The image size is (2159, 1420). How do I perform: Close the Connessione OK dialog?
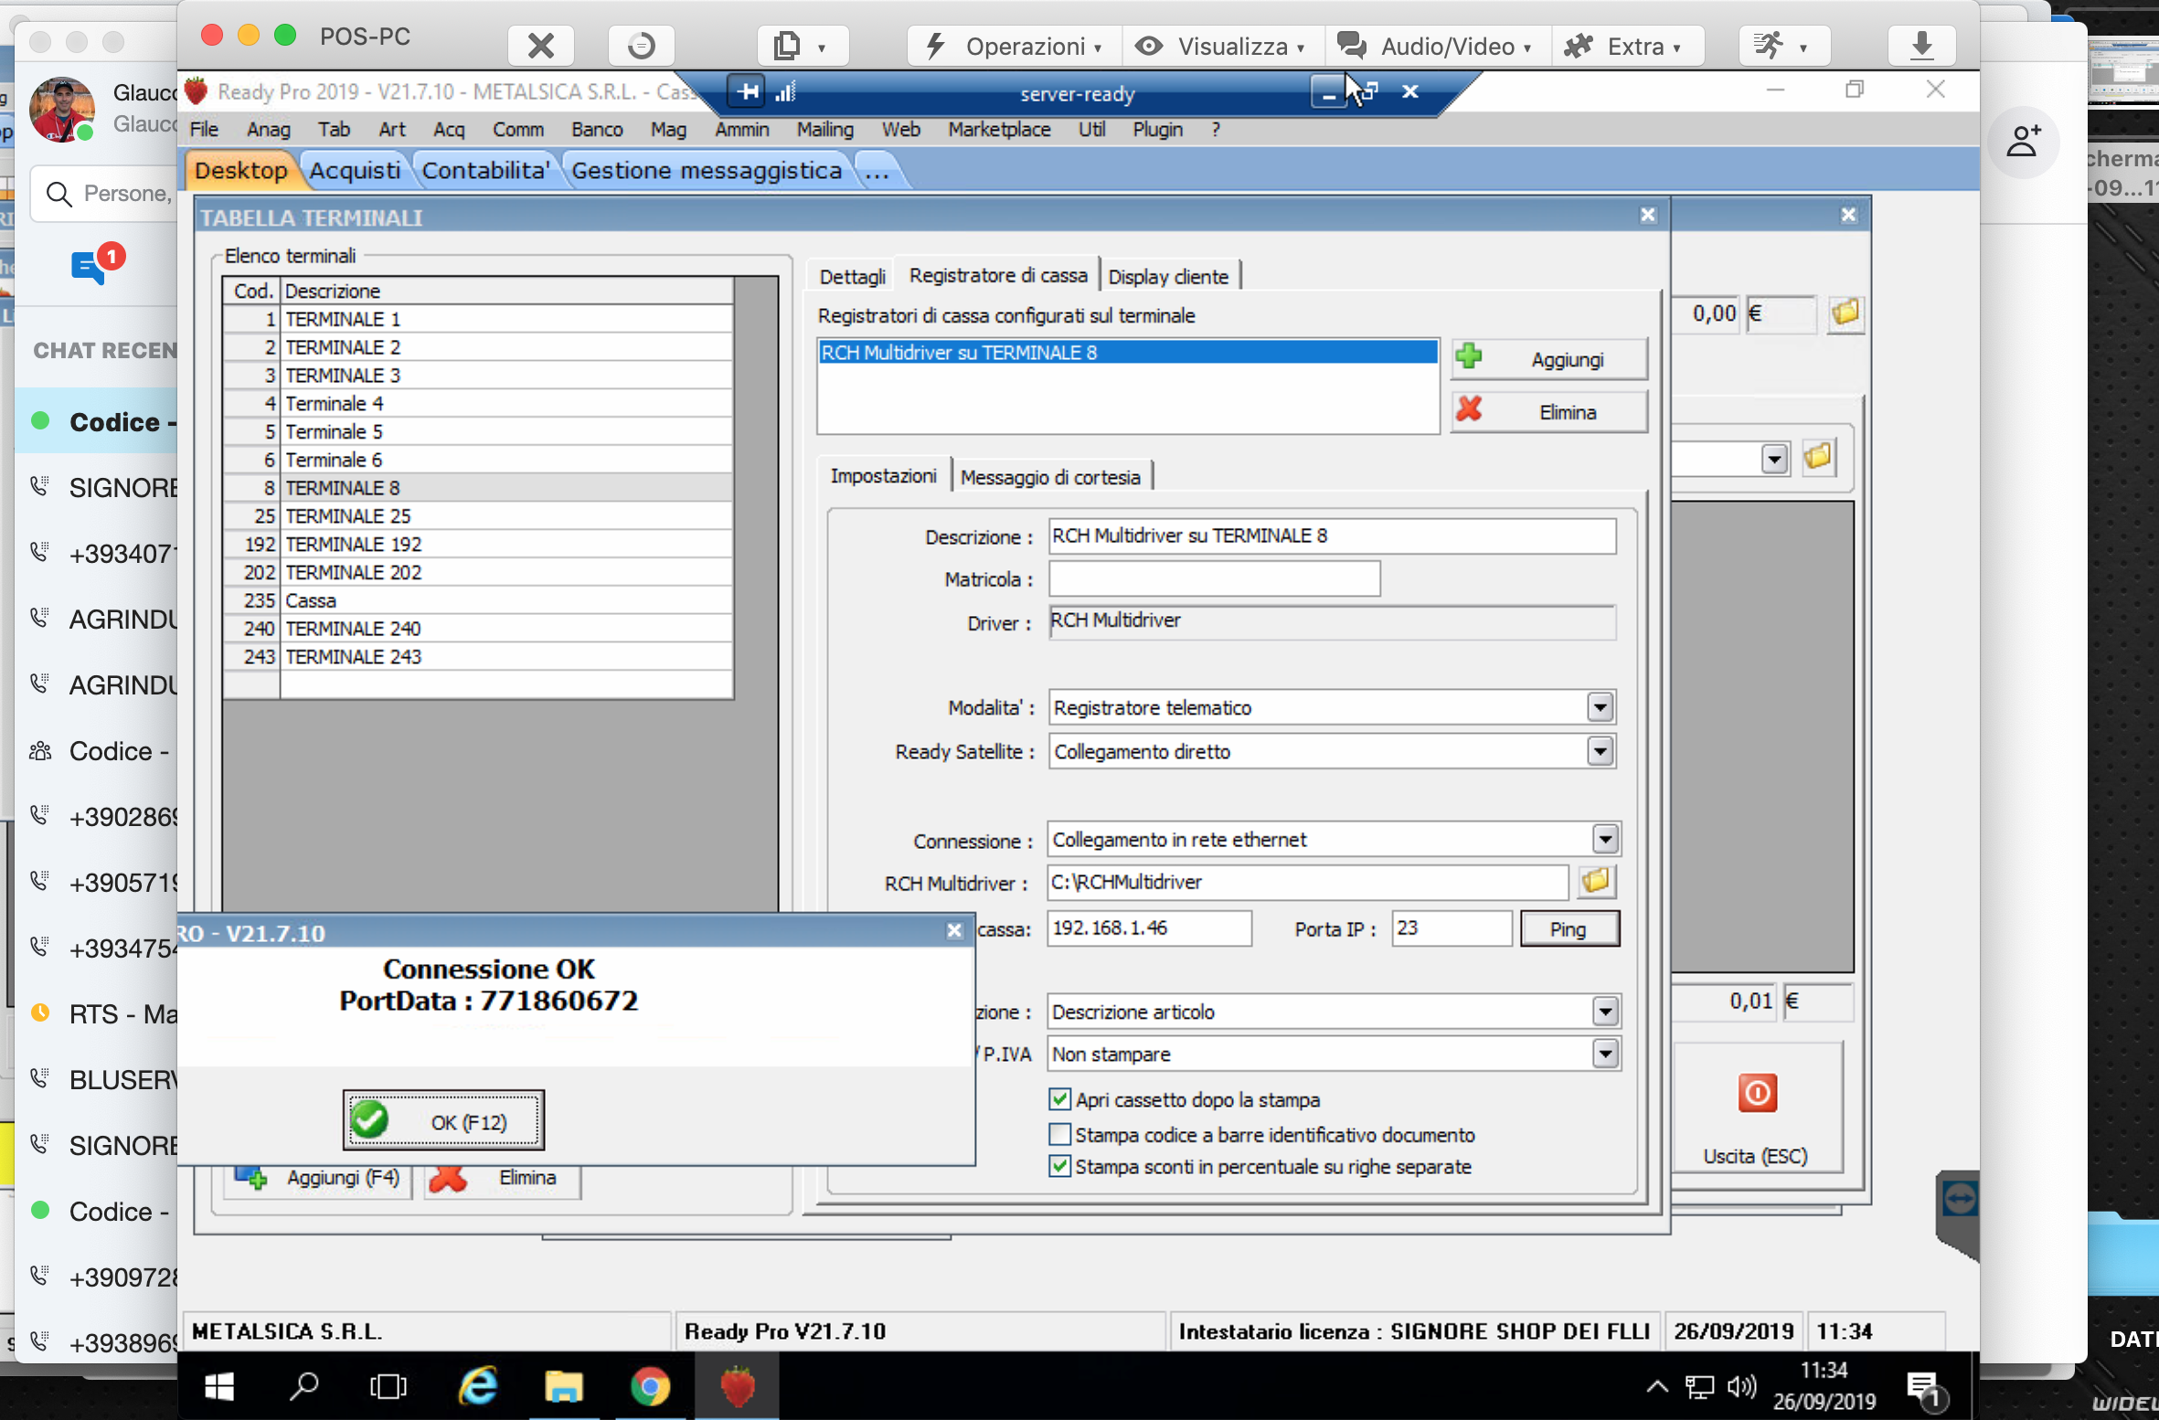954,930
